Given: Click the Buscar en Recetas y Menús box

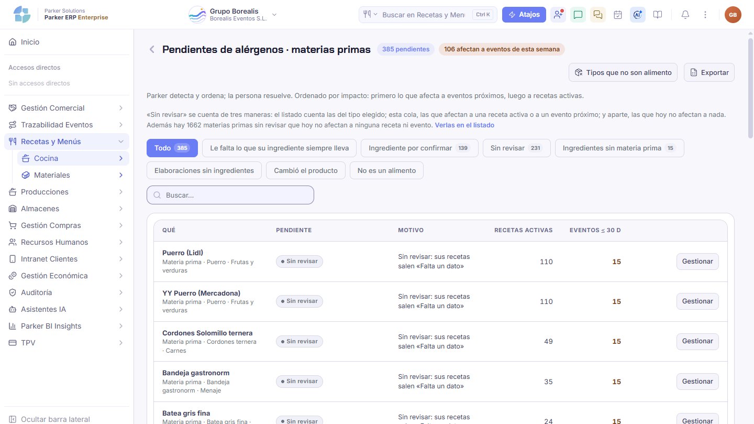Looking at the screenshot, I should [x=428, y=15].
